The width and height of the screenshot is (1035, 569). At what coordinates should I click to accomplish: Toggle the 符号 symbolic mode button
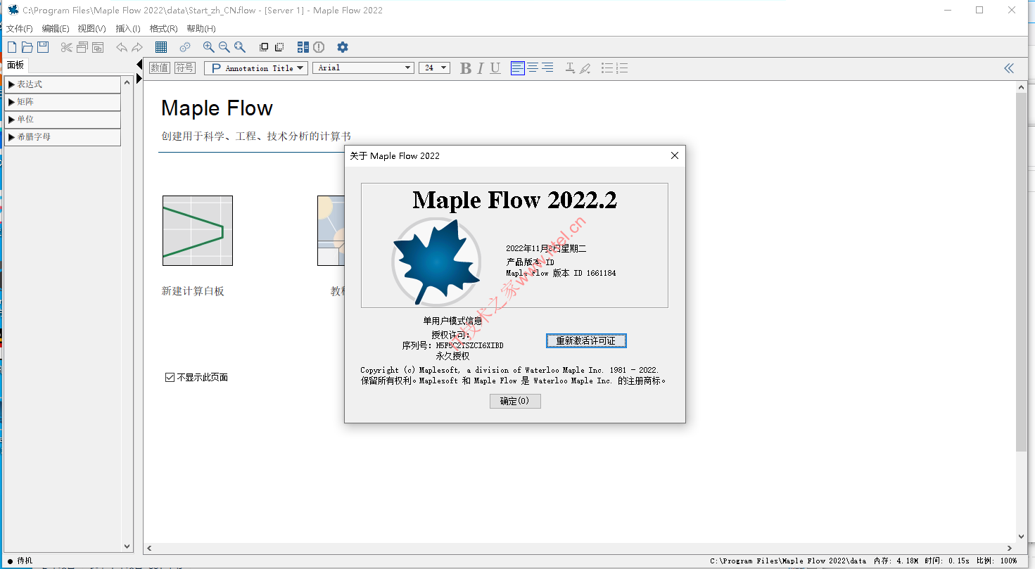[185, 68]
